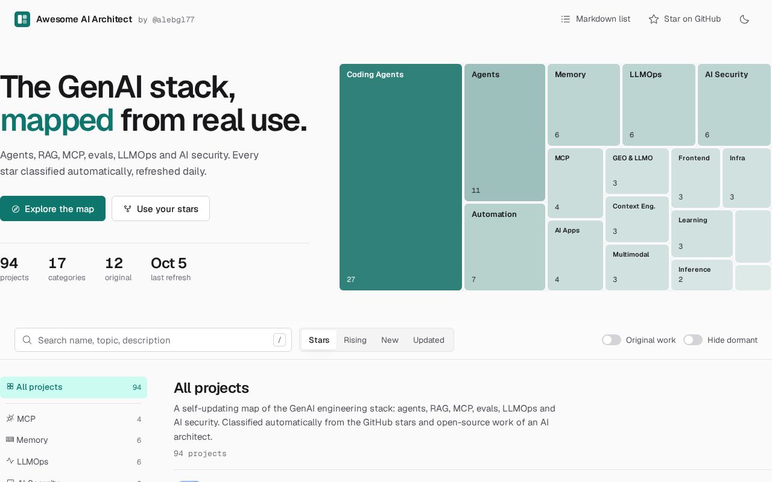
Task: Click the '12 original' stat
Action: [x=118, y=269]
